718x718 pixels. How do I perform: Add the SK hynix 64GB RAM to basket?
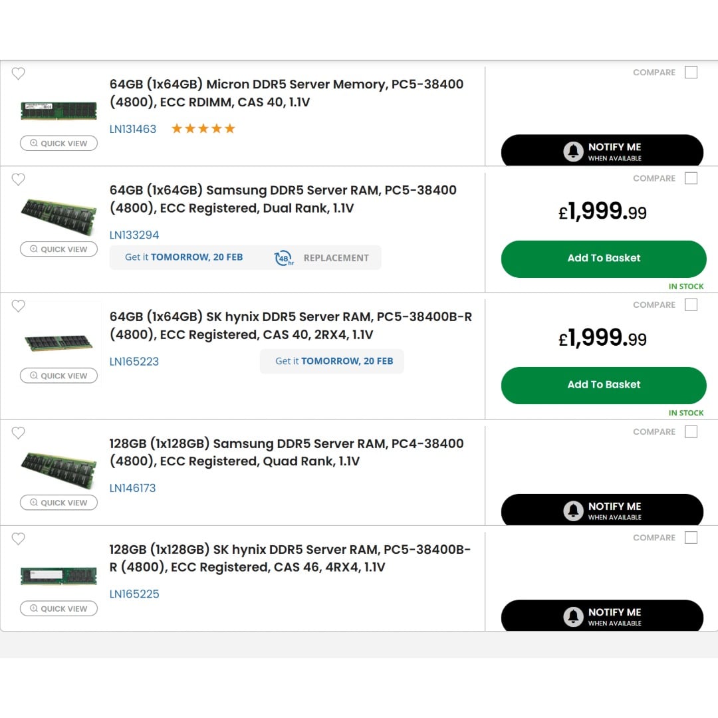[x=603, y=385]
